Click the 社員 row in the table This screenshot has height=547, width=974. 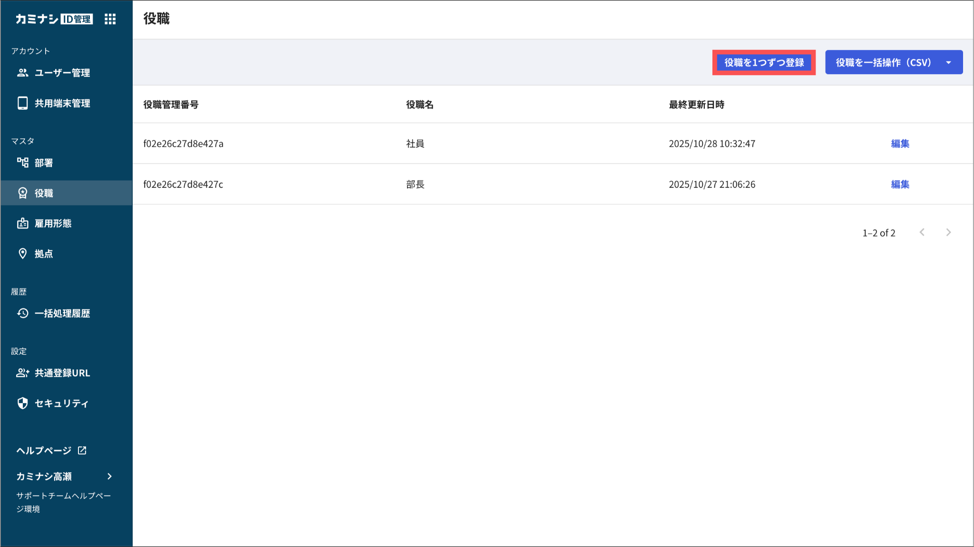pyautogui.click(x=415, y=144)
